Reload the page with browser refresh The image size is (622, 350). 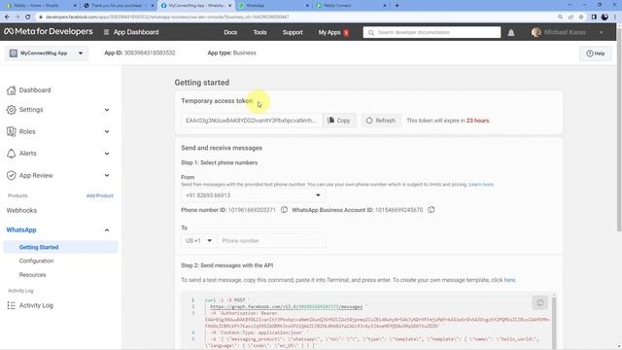tap(27, 17)
